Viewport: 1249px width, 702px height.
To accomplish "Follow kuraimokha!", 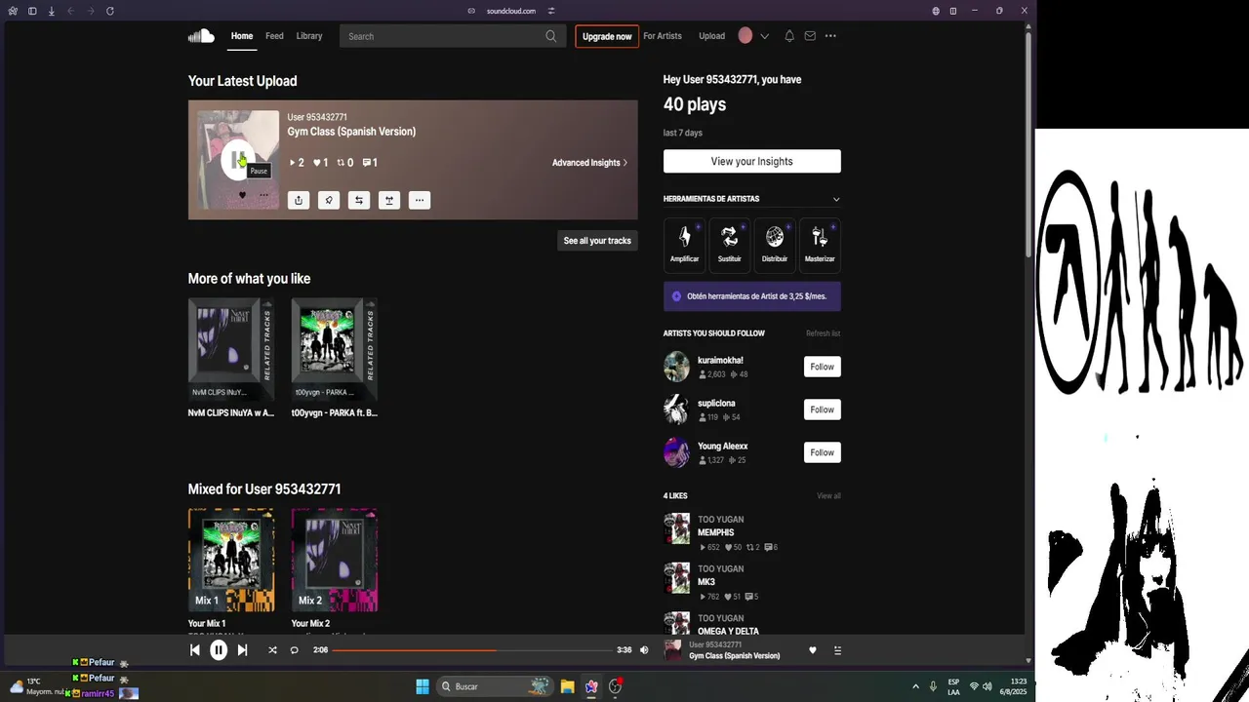I will coord(823,367).
